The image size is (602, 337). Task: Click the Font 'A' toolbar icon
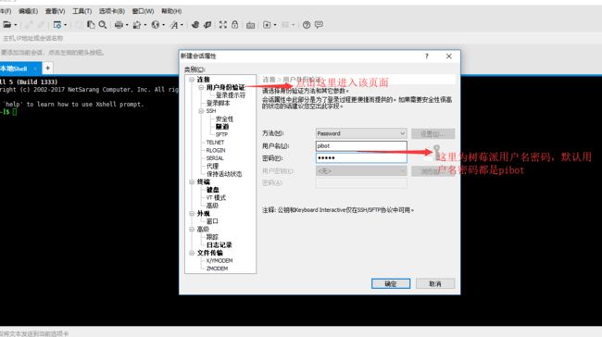click(x=174, y=25)
